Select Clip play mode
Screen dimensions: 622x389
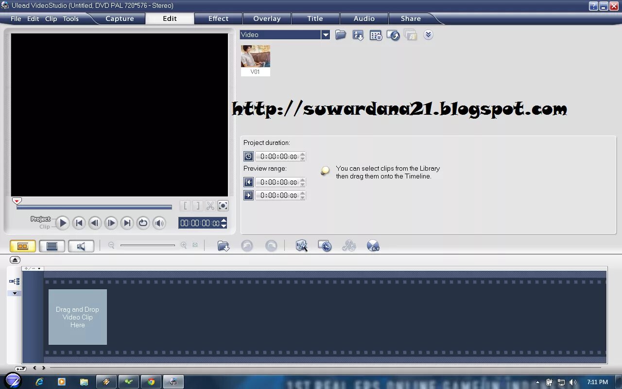coord(45,227)
